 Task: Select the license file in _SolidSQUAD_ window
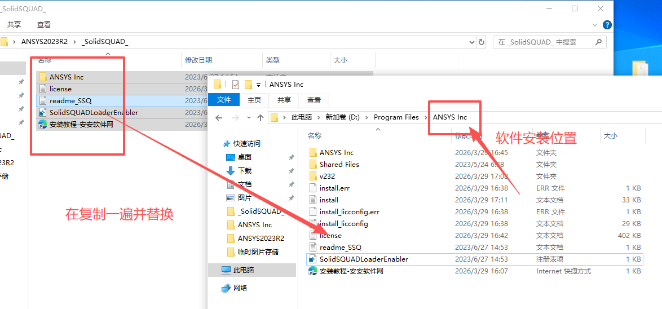60,89
